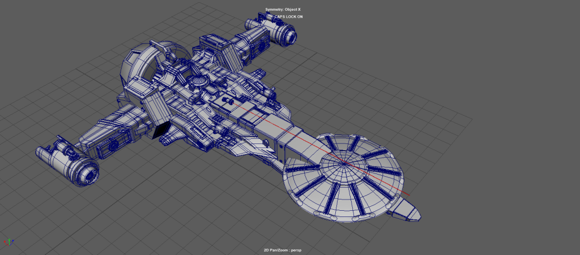Click the "CAPS LOCK ON" viewport message
Screen dimensions: 580x255
coord(288,16)
